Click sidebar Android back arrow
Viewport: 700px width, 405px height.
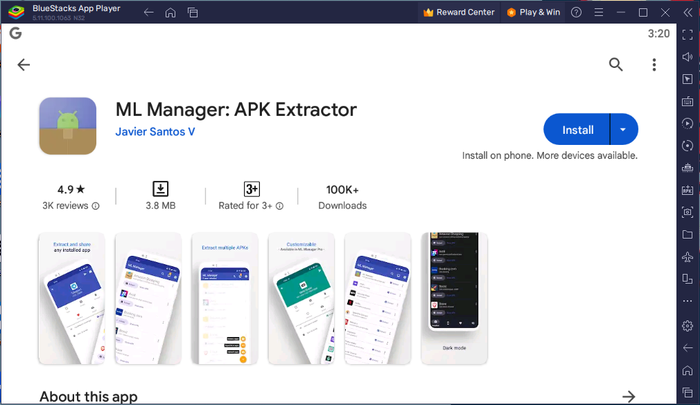coord(688,348)
